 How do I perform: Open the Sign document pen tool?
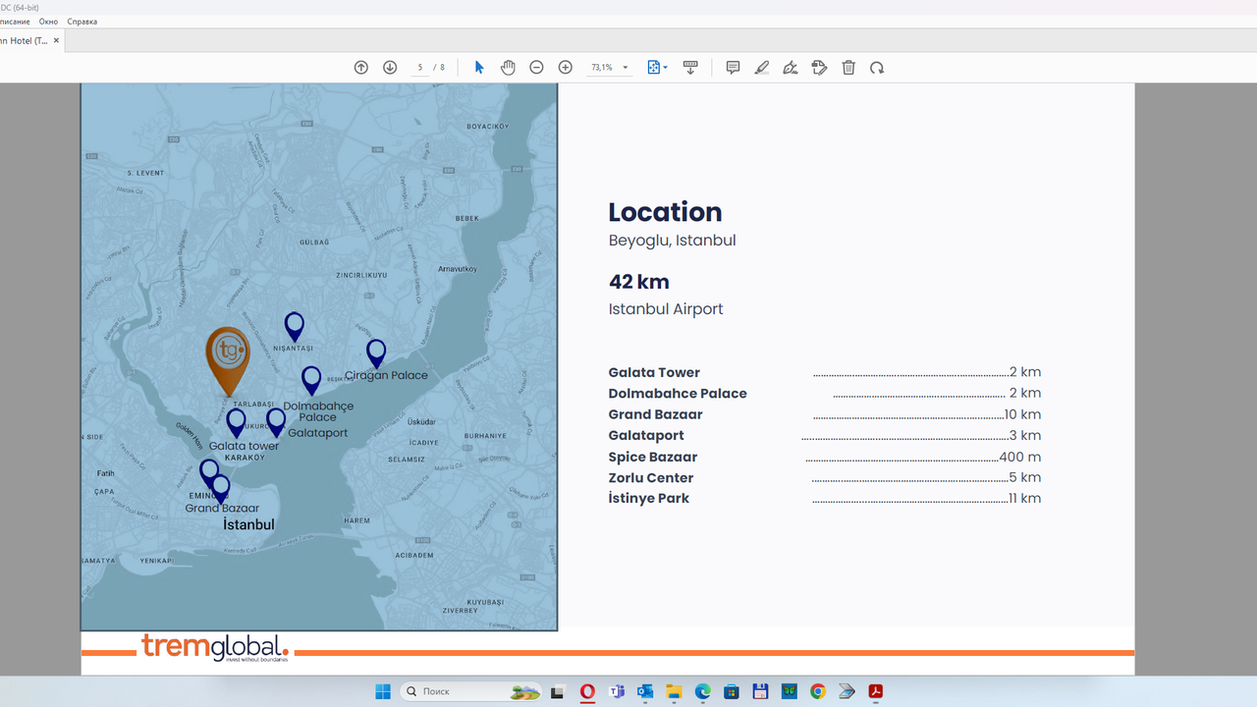791,68
